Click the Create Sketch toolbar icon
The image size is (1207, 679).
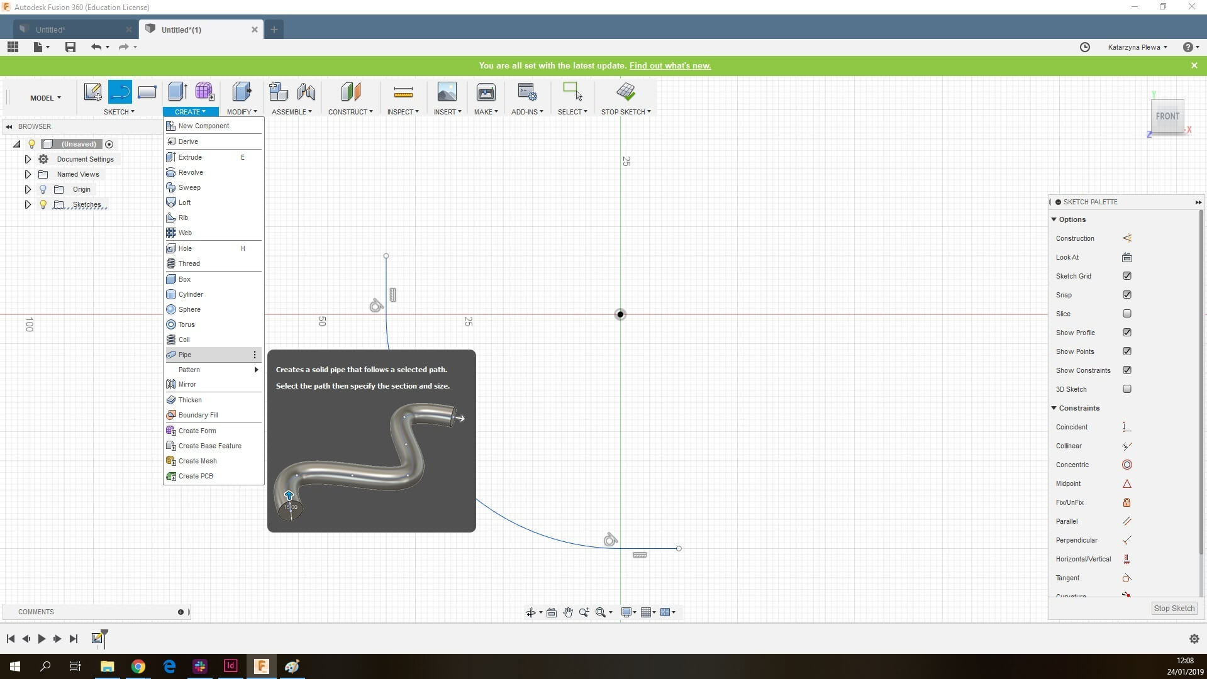coord(93,92)
